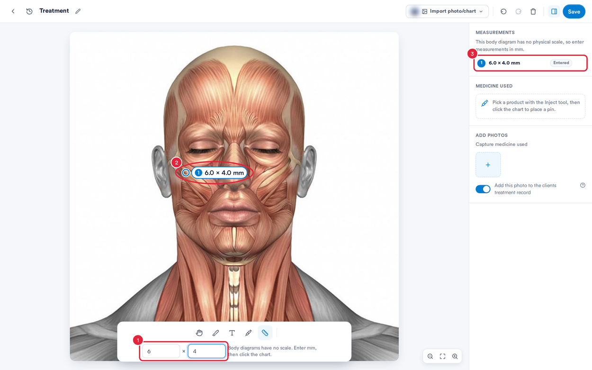Viewport: 592px width, 370px height.
Task: Select the Text tool
Action: pos(232,333)
